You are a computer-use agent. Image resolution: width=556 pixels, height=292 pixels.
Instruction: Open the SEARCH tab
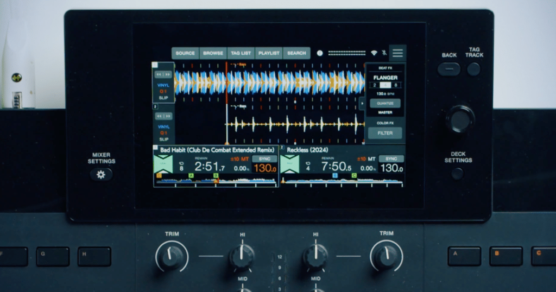296,53
